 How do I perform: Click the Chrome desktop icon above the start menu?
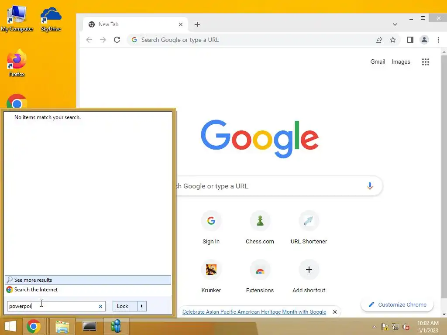17,101
